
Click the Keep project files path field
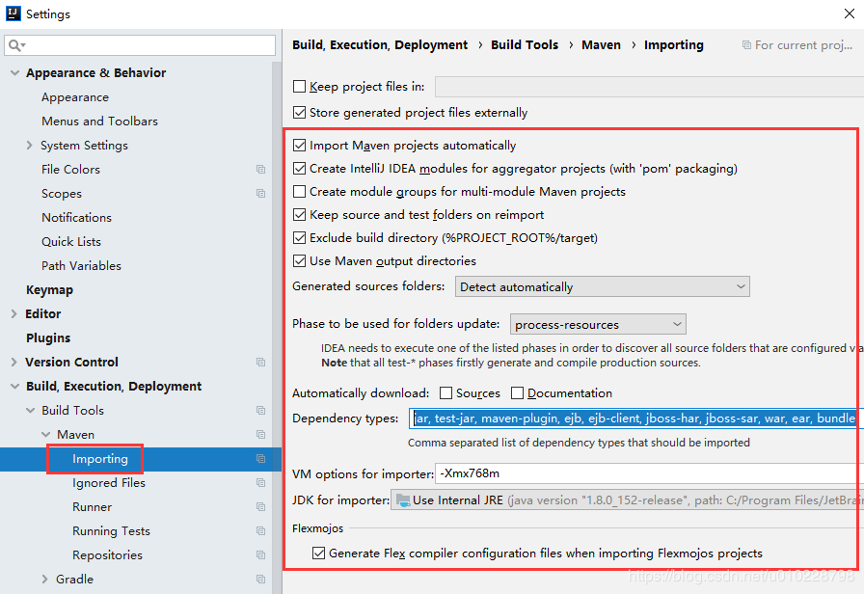649,87
